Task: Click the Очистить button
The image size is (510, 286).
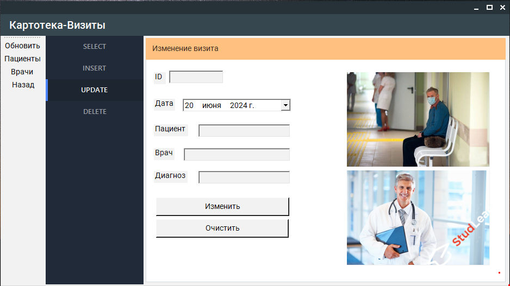Action: click(222, 228)
